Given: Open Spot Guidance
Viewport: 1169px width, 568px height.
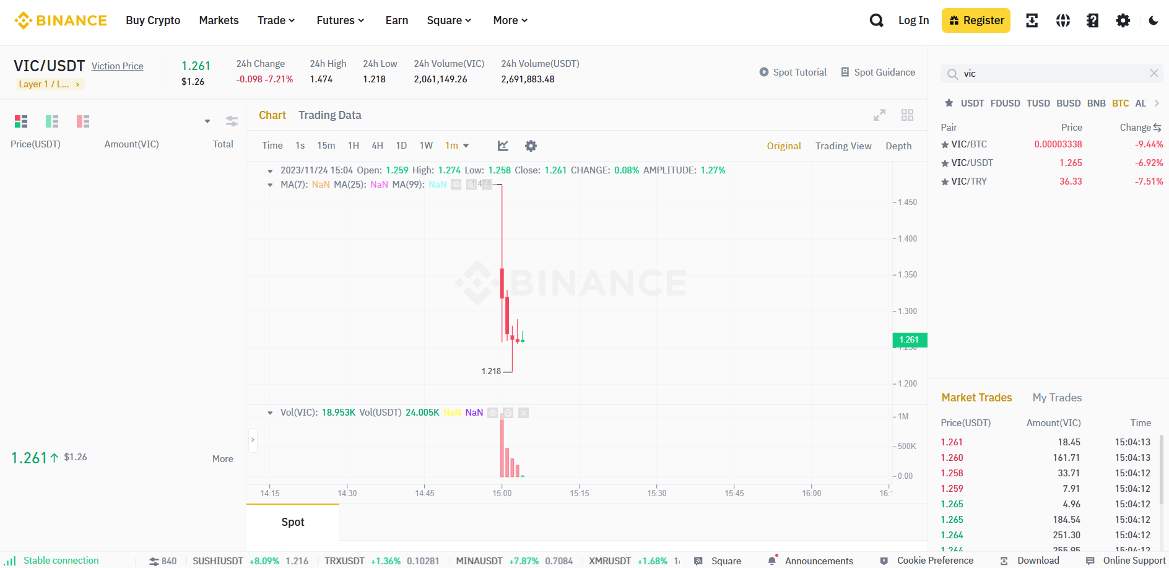Looking at the screenshot, I should coord(877,72).
